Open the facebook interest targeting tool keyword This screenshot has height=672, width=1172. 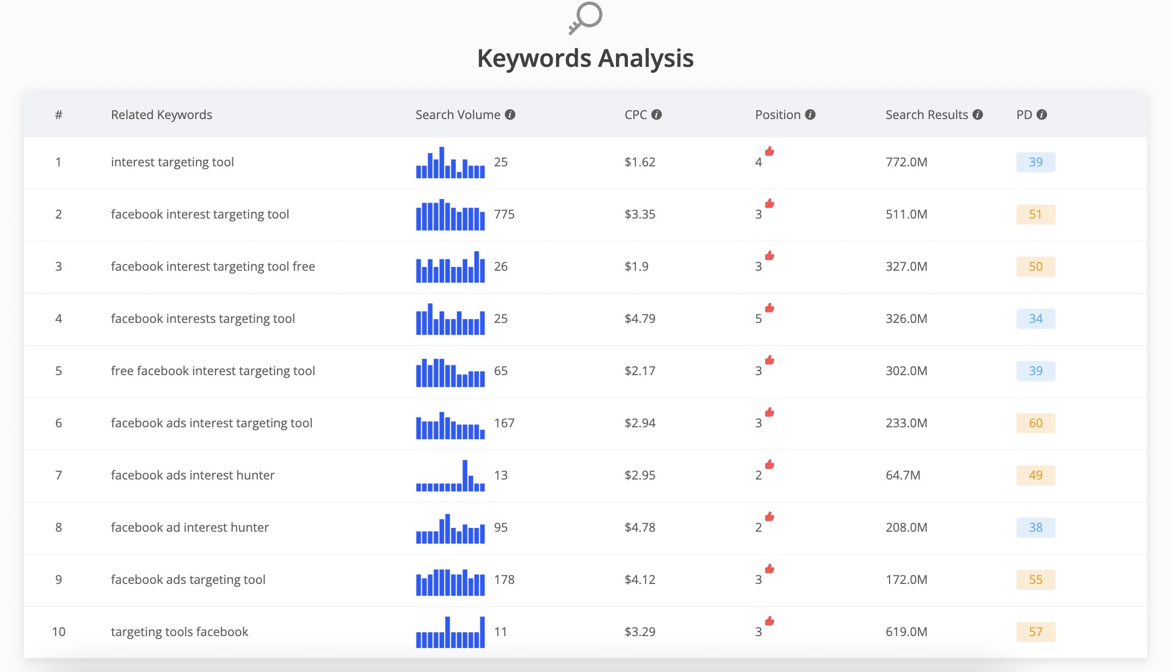[x=200, y=214]
